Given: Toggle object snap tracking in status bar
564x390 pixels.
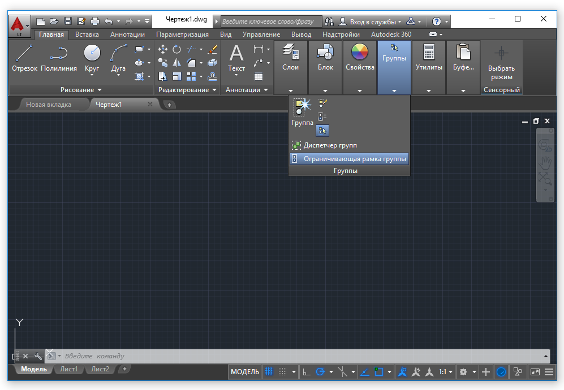Looking at the screenshot, I should tap(365, 372).
